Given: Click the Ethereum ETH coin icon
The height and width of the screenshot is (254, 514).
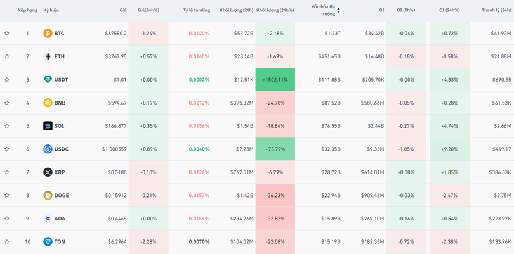Looking at the screenshot, I should pos(48,56).
